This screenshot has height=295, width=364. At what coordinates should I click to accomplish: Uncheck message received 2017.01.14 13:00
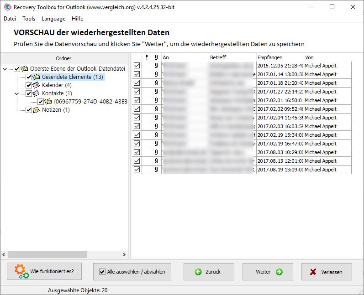(x=137, y=74)
